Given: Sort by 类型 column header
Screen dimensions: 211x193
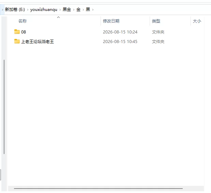Looking at the screenshot, I should (x=156, y=21).
